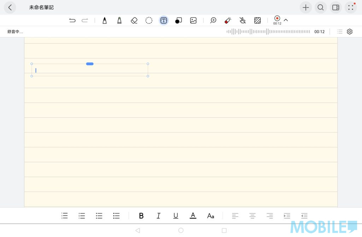
Task: Open the font size Aa options
Action: 211,216
